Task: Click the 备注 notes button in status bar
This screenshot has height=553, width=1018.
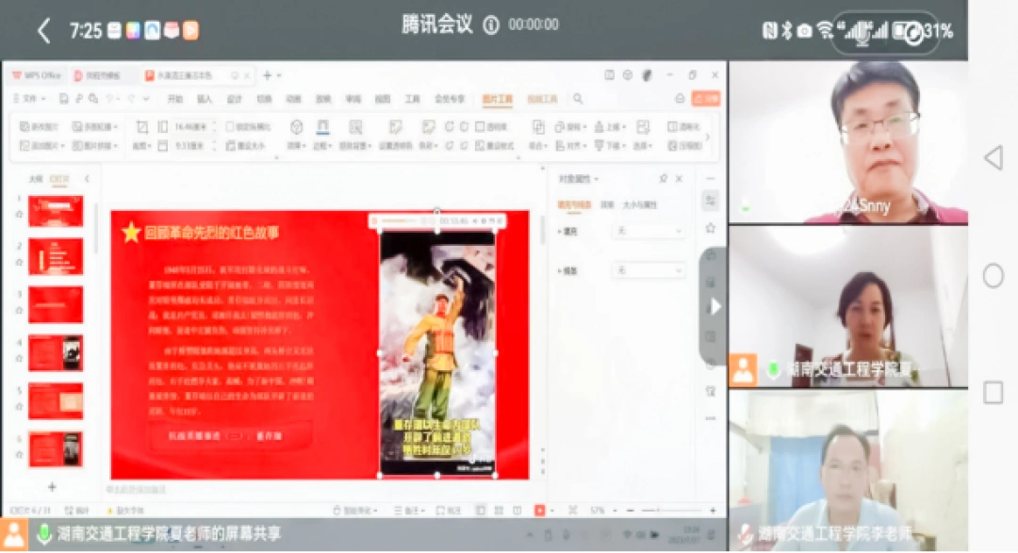Action: (x=411, y=510)
